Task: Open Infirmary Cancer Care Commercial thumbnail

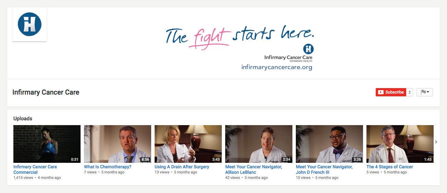Action: [x=47, y=144]
